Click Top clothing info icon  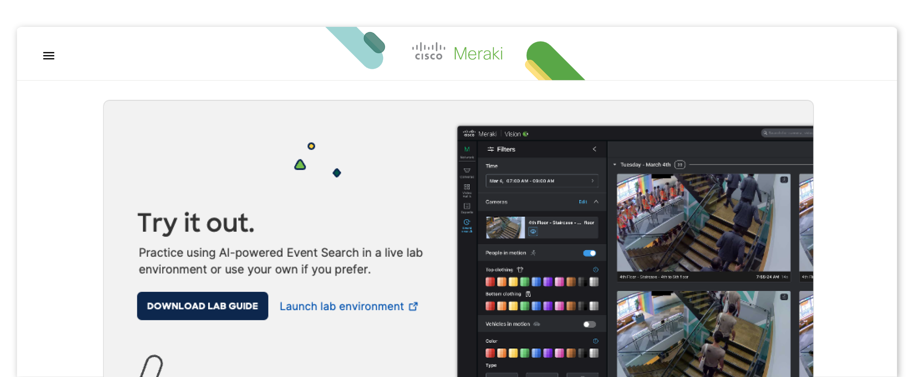(x=595, y=270)
